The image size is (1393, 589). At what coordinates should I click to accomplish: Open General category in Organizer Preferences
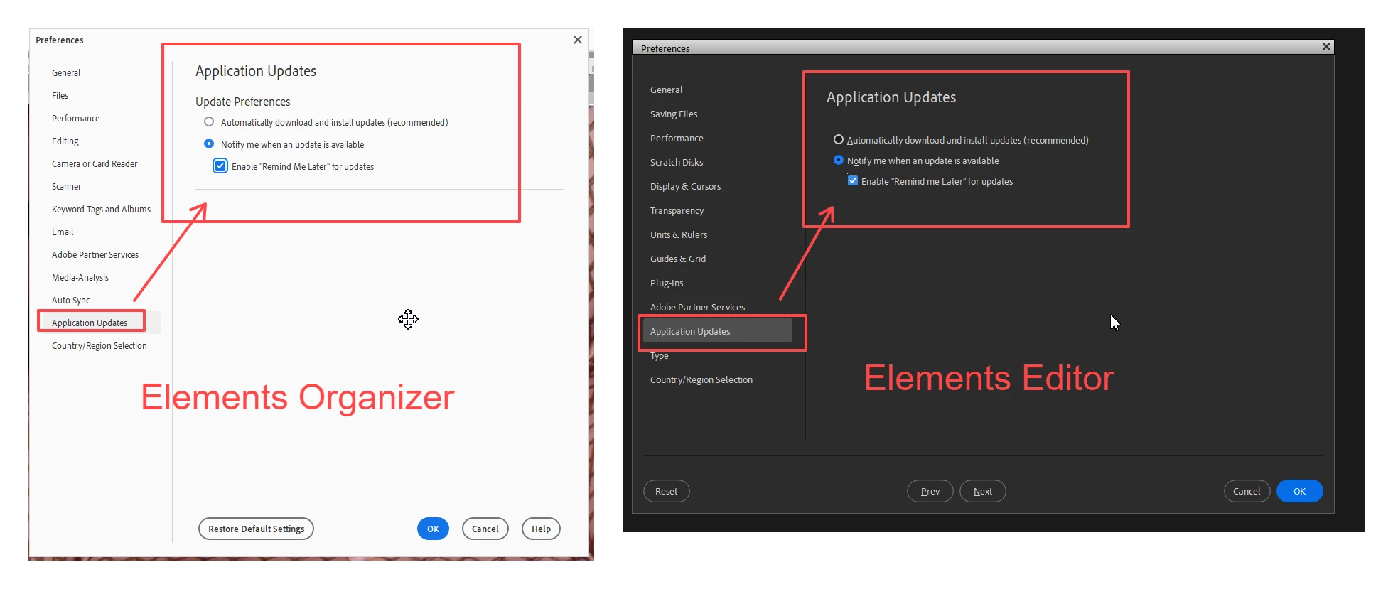tap(66, 72)
